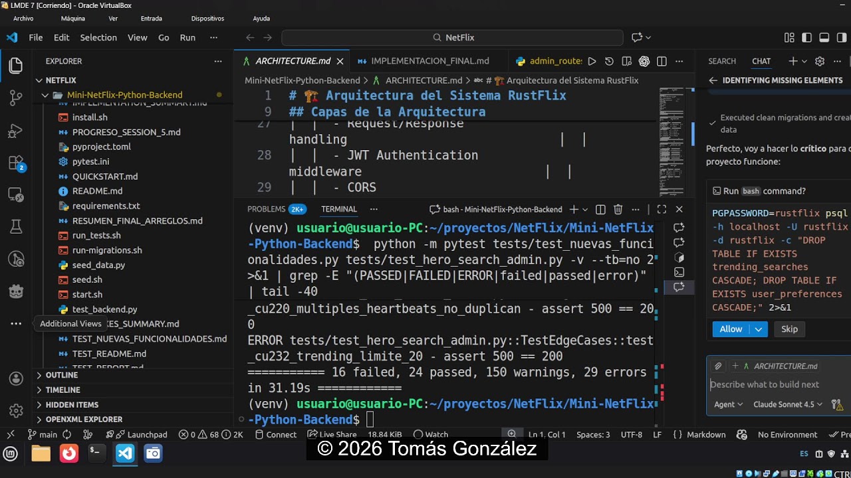Image resolution: width=851 pixels, height=478 pixels.
Task: Open the Explorer view in activity bar
Action: click(x=16, y=66)
